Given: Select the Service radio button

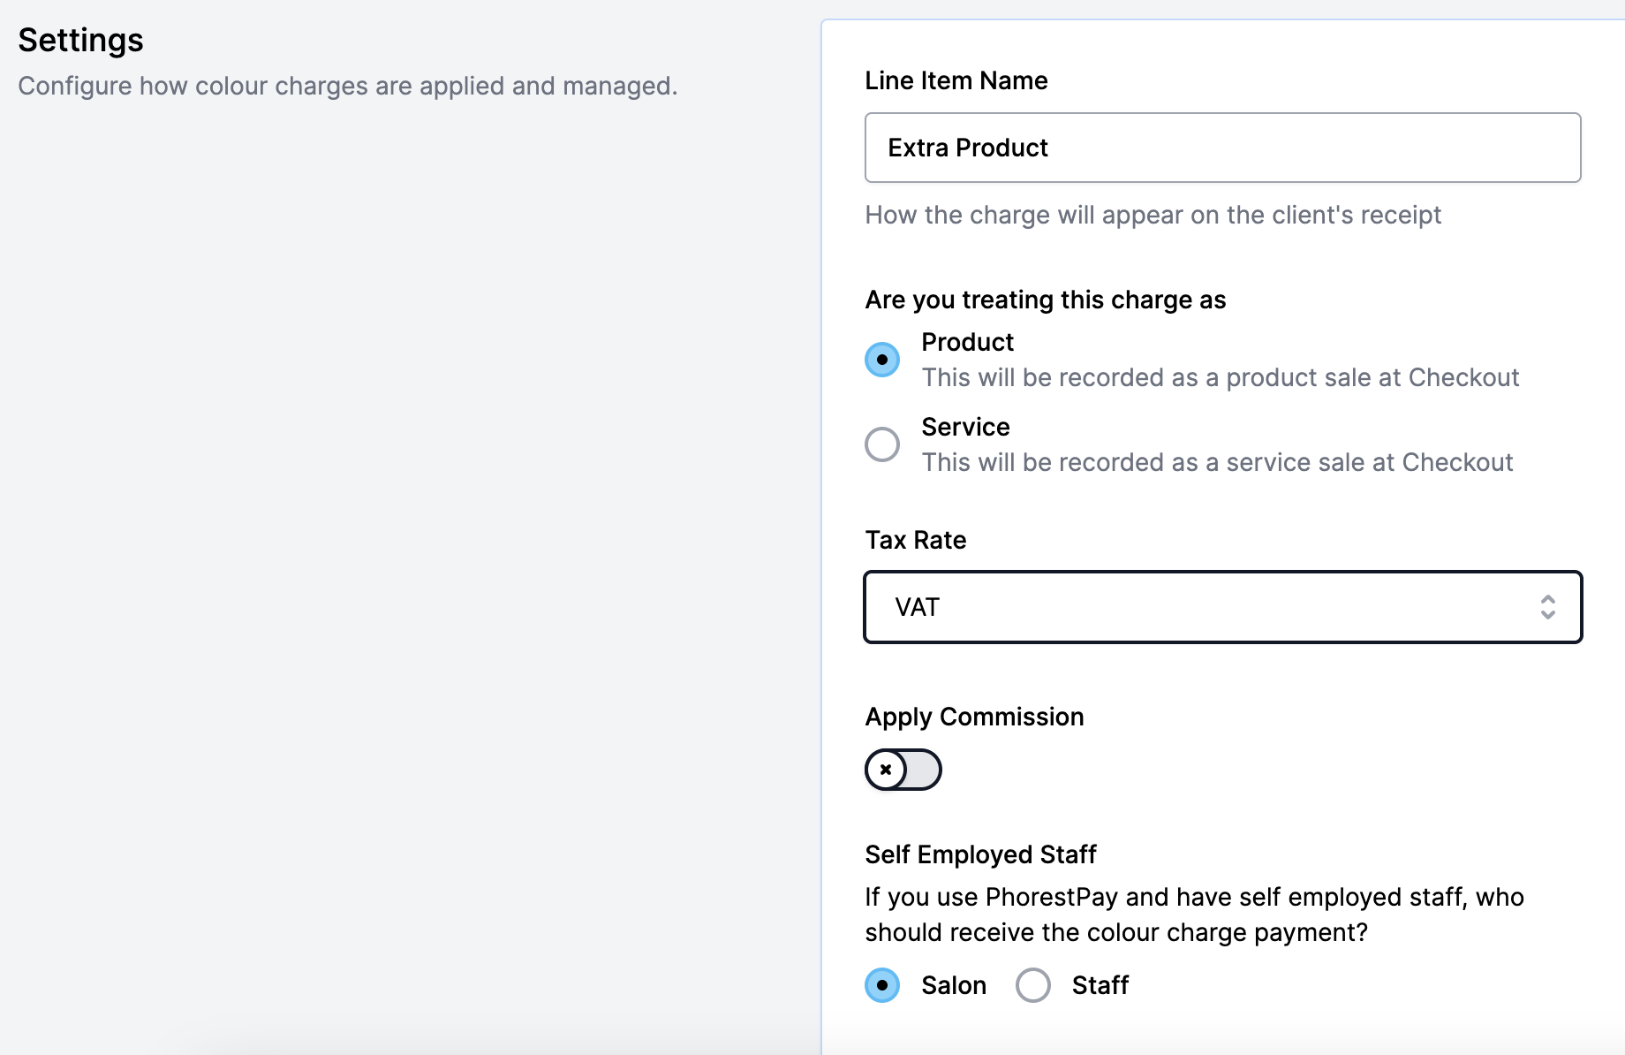Looking at the screenshot, I should tap(882, 444).
